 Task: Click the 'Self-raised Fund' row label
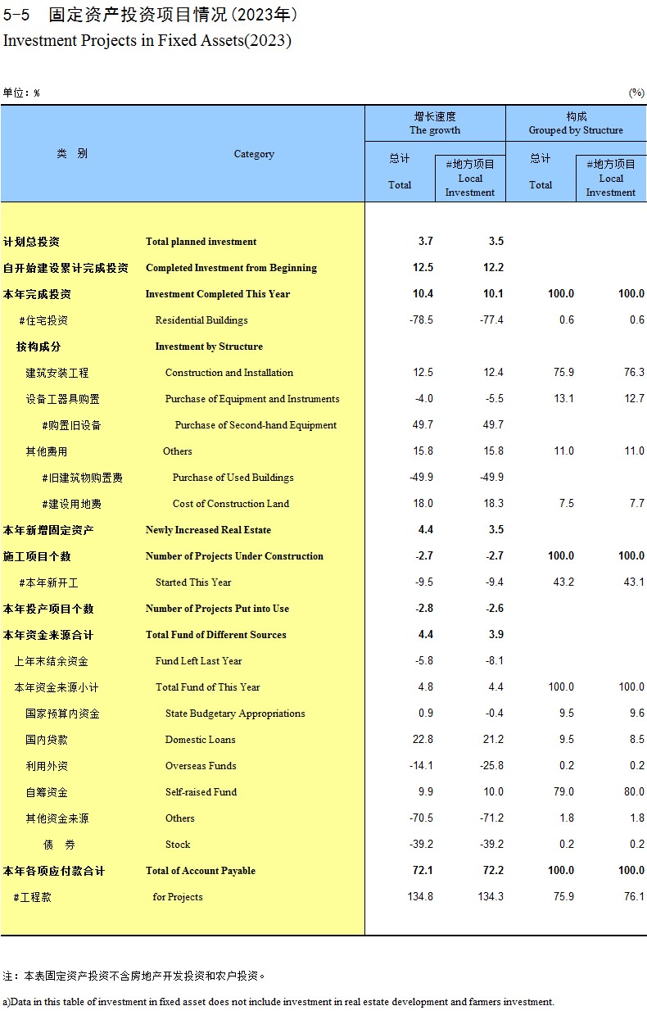tap(201, 792)
